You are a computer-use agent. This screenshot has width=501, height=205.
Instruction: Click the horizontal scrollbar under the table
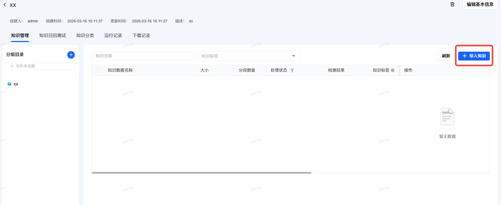point(201,173)
